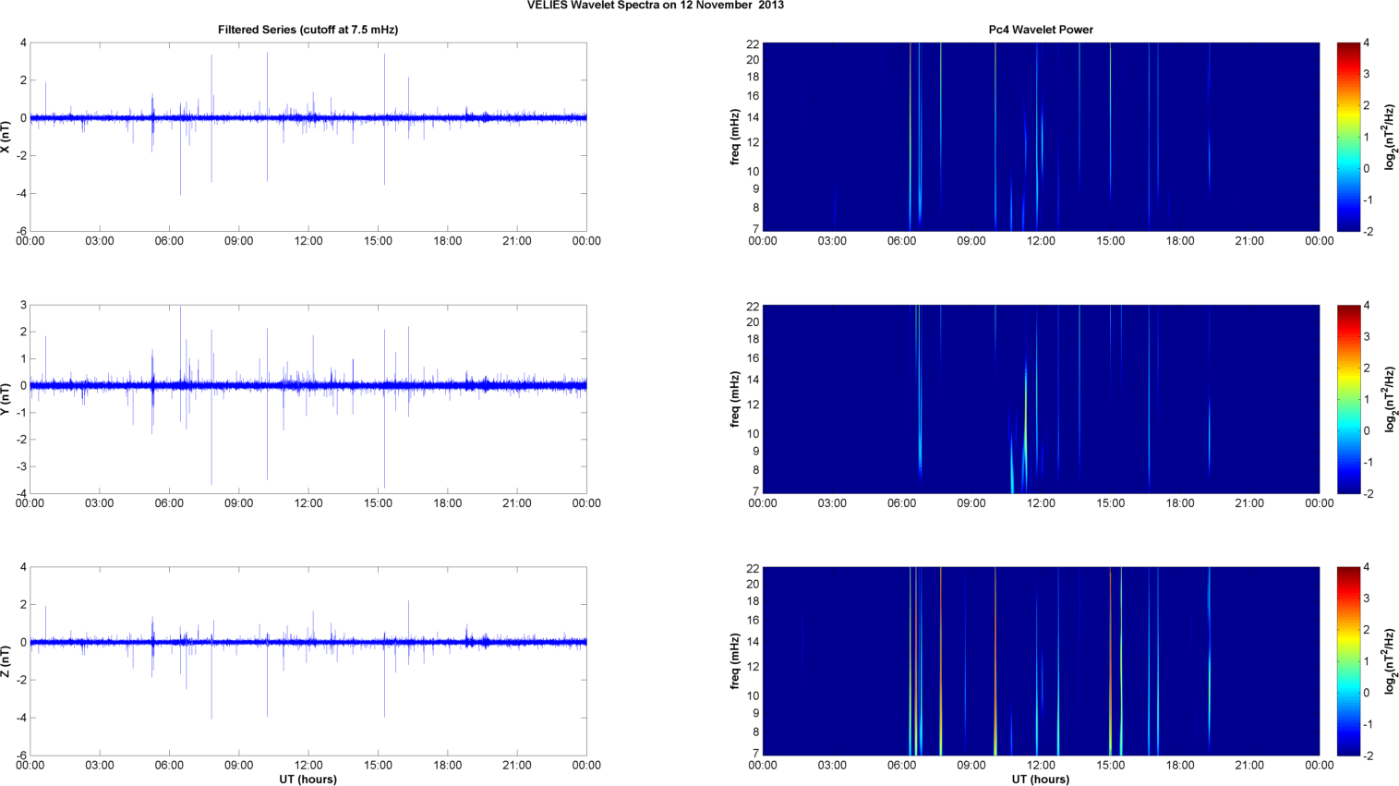This screenshot has width=1399, height=786.
Task: Click the 'X (nT)' axis label
Action: (x=6, y=137)
